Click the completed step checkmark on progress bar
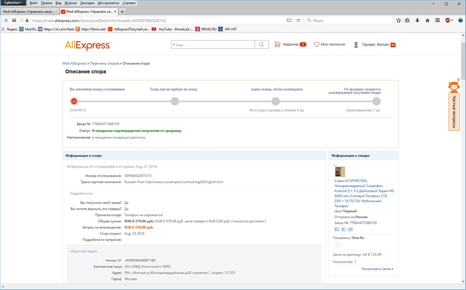 coord(74,101)
